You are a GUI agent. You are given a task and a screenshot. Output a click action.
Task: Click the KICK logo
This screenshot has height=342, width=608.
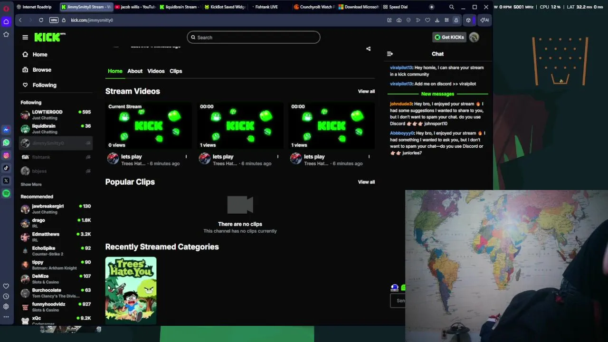pyautogui.click(x=49, y=37)
